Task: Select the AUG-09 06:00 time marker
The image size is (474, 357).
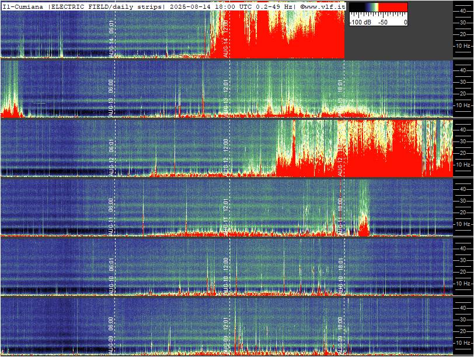Action: tap(111, 335)
